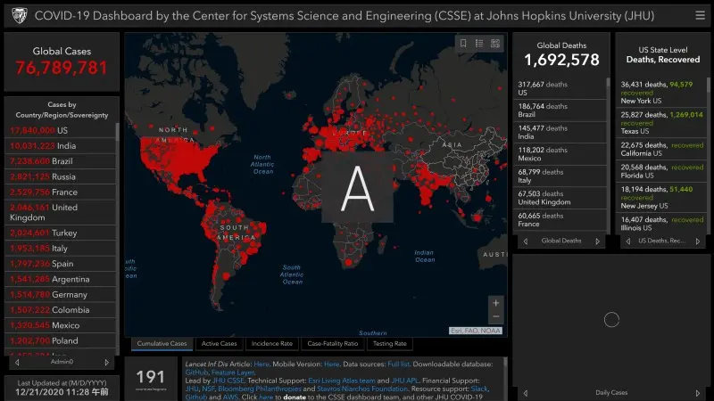Image resolution: width=714 pixels, height=401 pixels.
Task: Click left arrow beside US Deaths, Rec...
Action: [628, 241]
